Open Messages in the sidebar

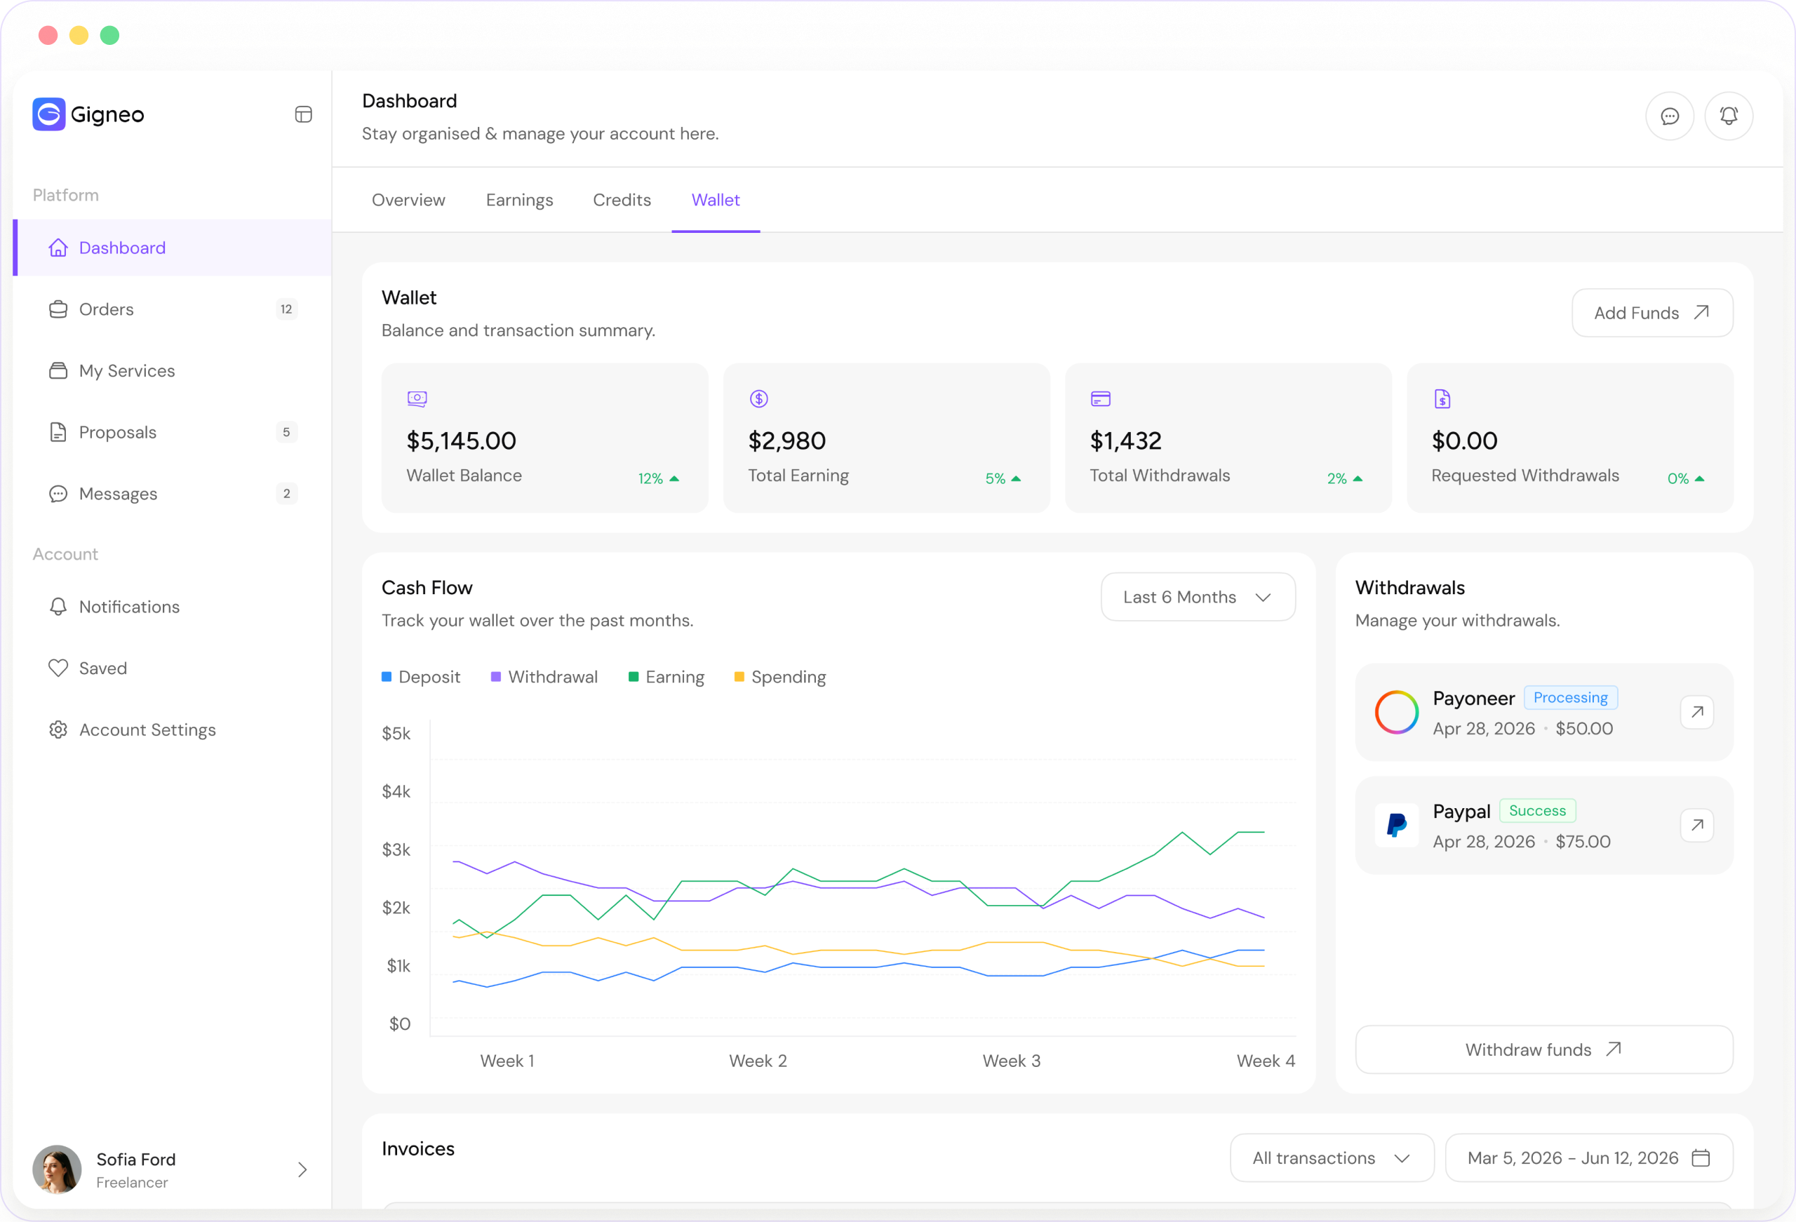173,494
